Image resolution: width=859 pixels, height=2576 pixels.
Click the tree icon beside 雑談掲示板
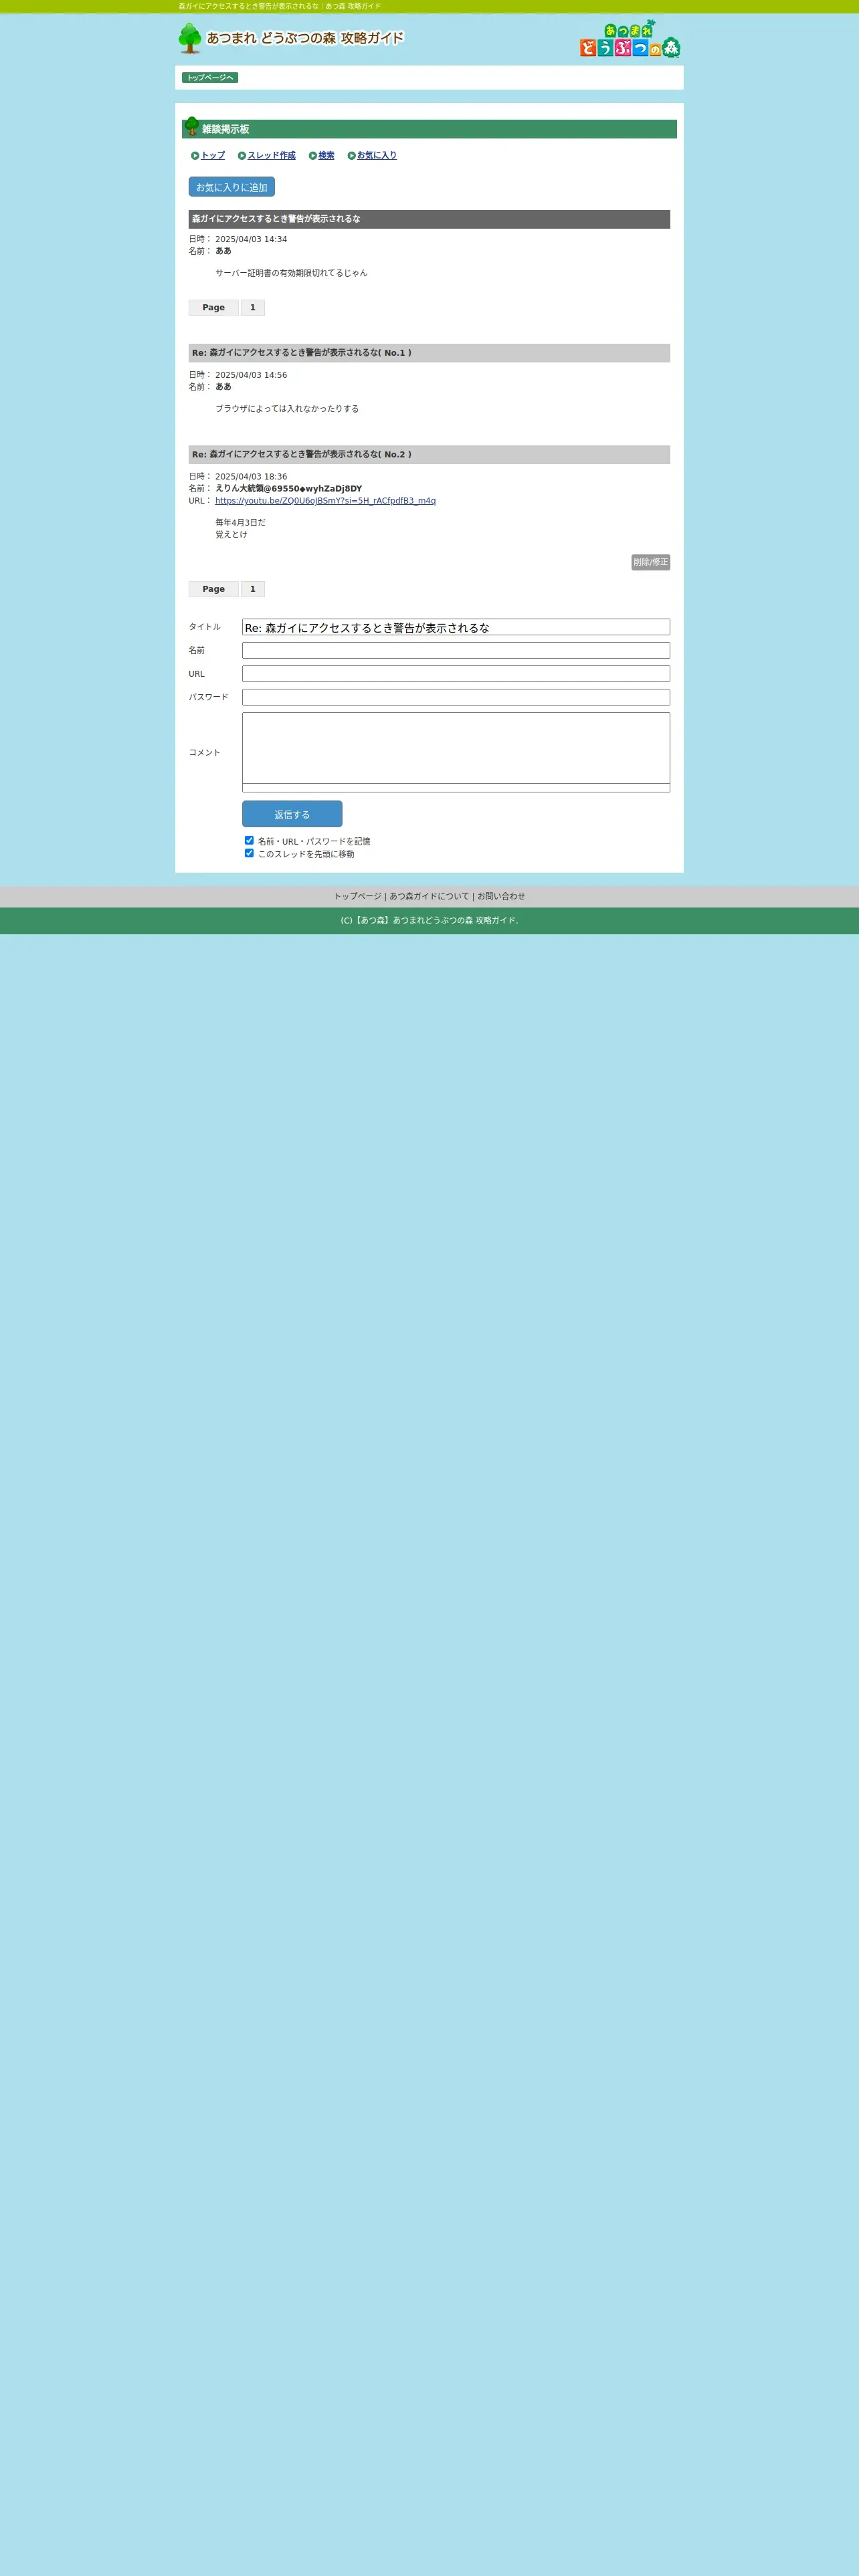pos(192,126)
